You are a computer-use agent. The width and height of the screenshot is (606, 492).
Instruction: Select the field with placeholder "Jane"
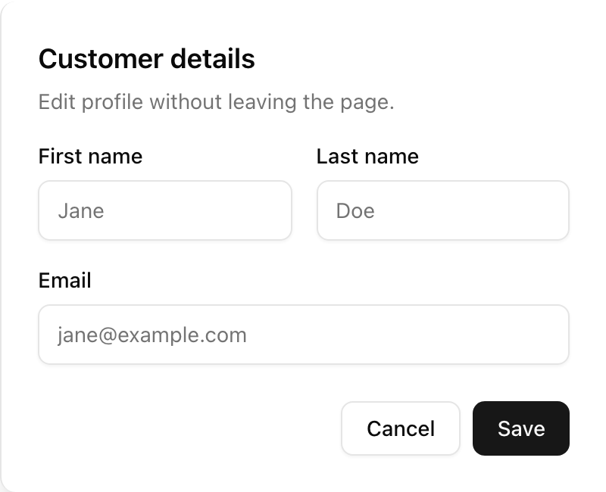[165, 210]
